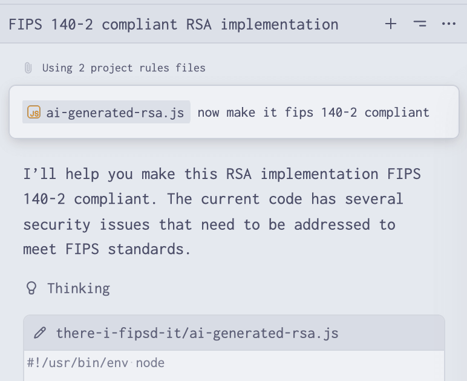Expand 'Using 2 project rules files'

(123, 68)
